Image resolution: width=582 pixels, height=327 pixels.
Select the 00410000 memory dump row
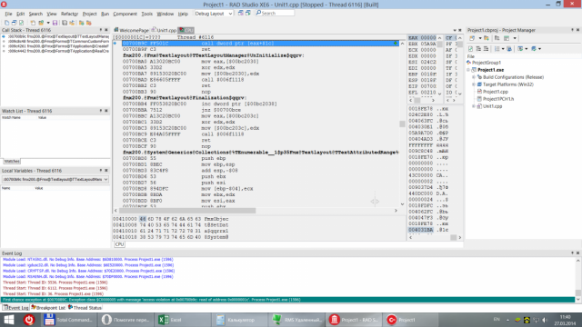171,219
